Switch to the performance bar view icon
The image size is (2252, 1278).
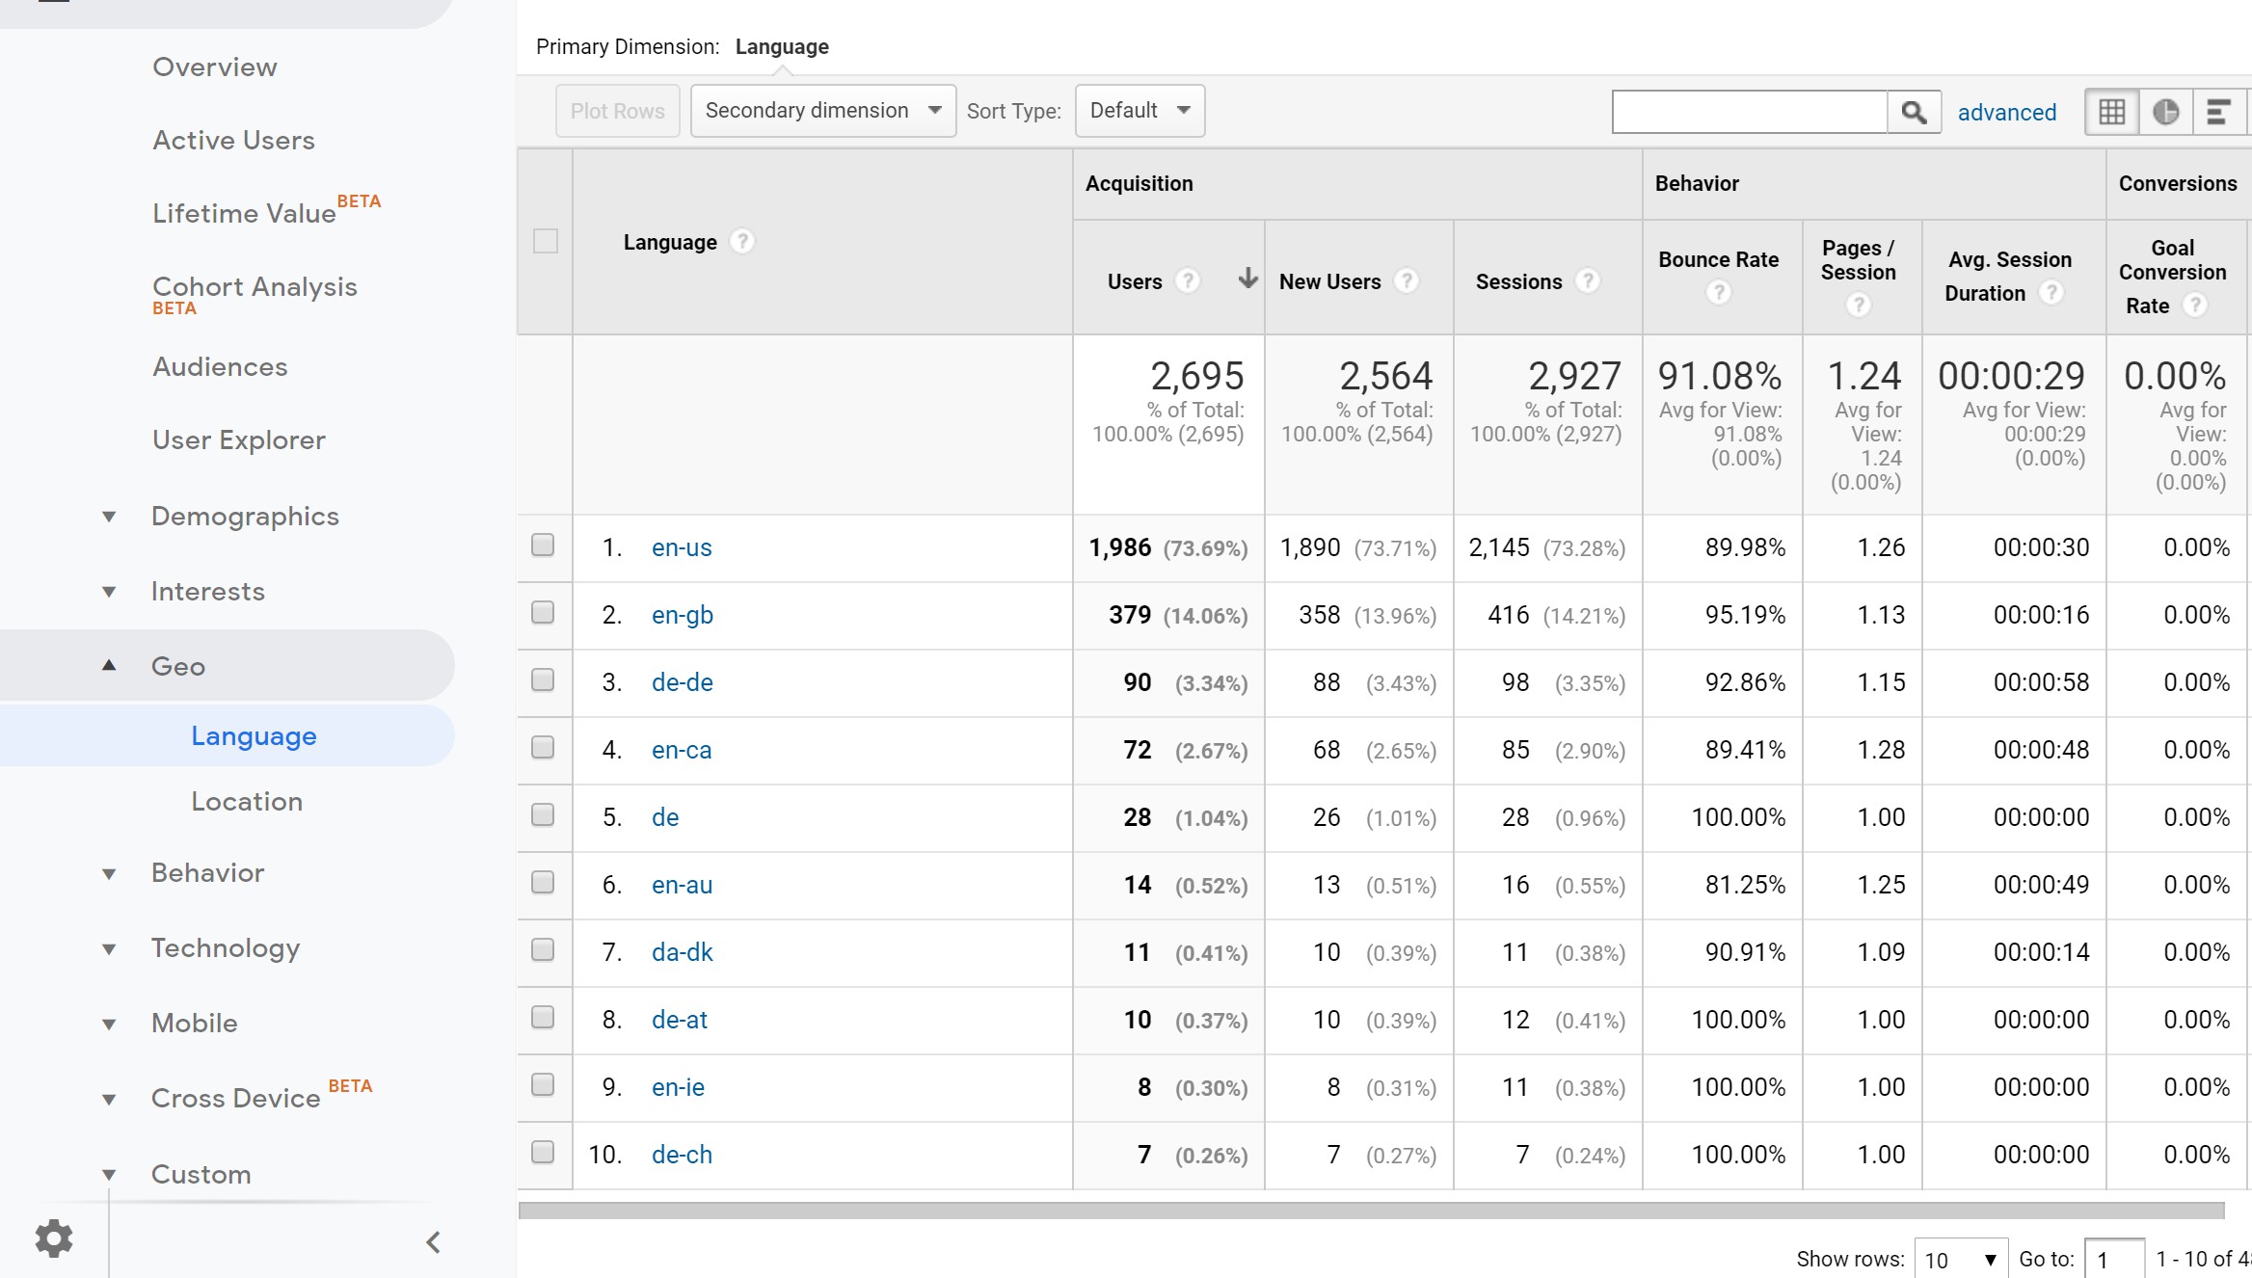[2219, 112]
